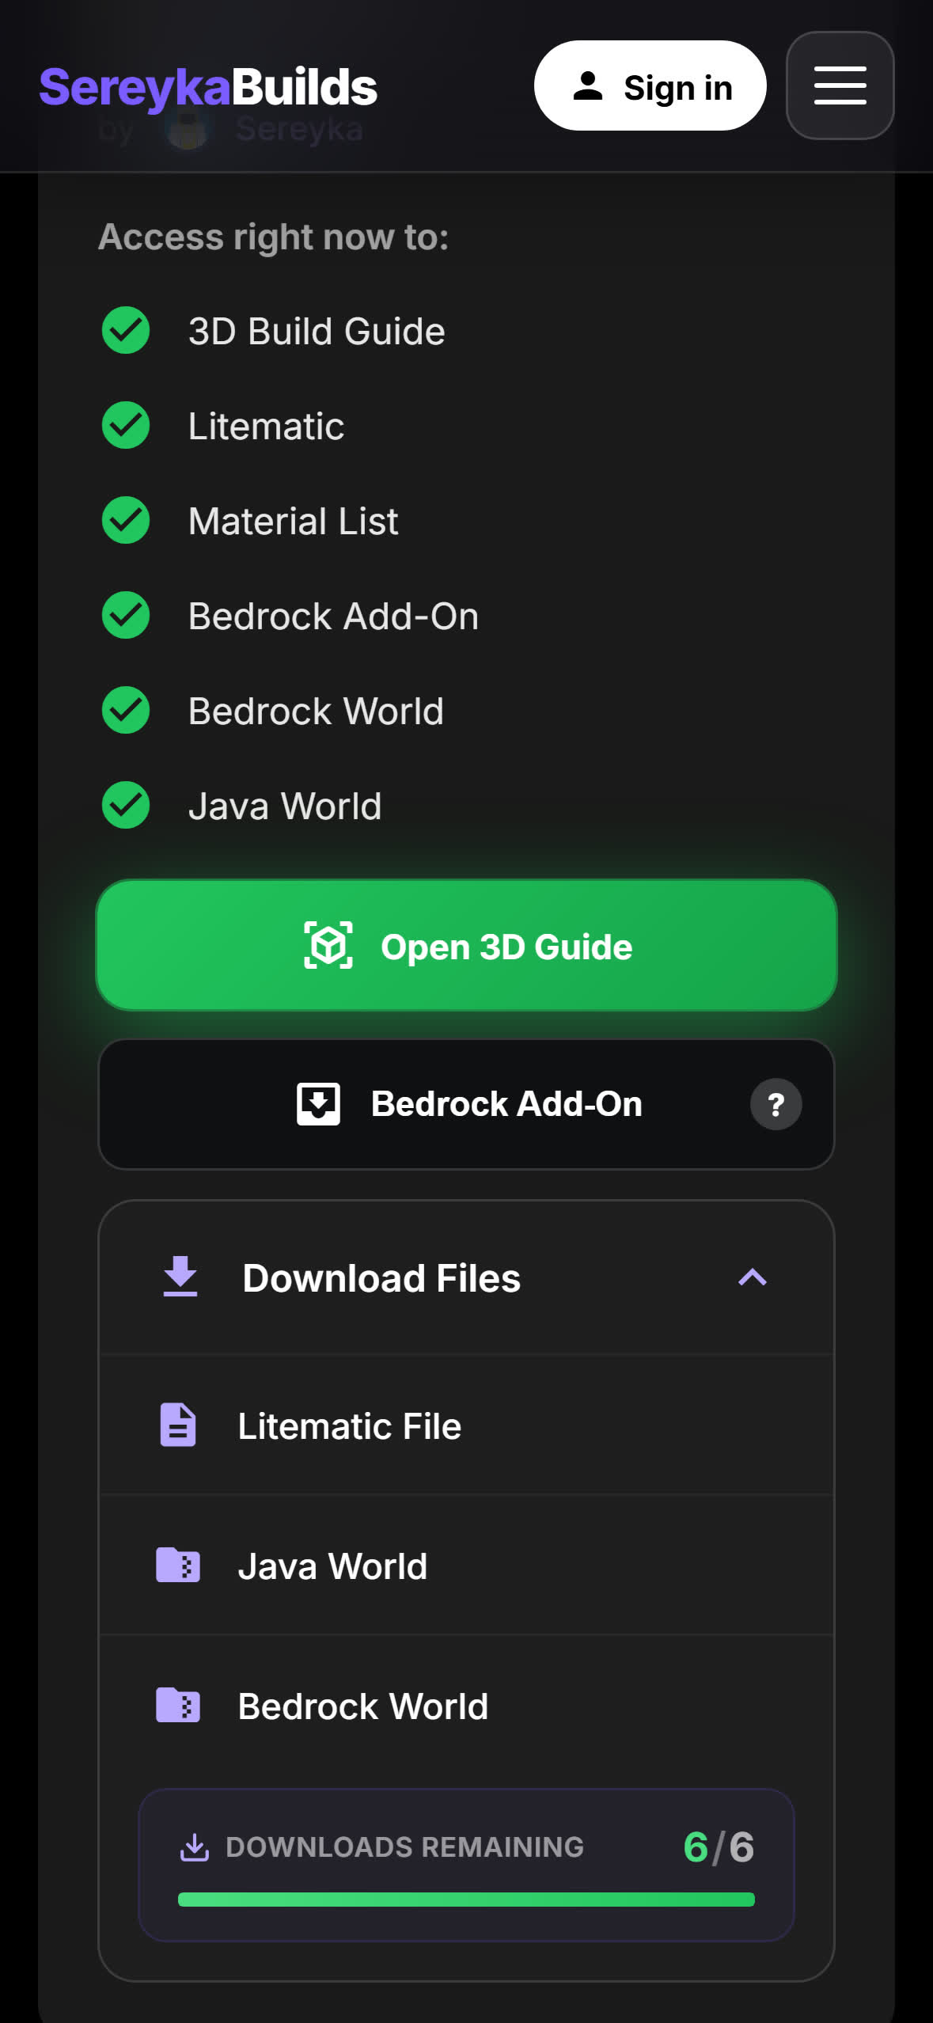Click the small download icon by Downloads Remaining

point(195,1847)
